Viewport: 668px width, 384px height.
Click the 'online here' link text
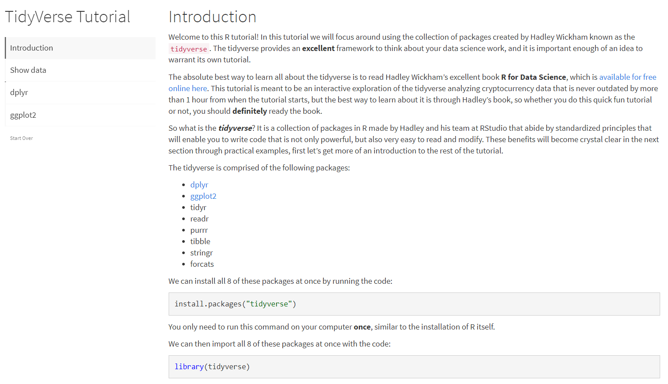tap(188, 88)
